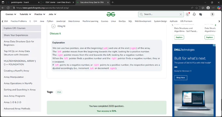Close the geeksforgeeks Search tab
222x117 pixels.
click(x=39, y=2)
